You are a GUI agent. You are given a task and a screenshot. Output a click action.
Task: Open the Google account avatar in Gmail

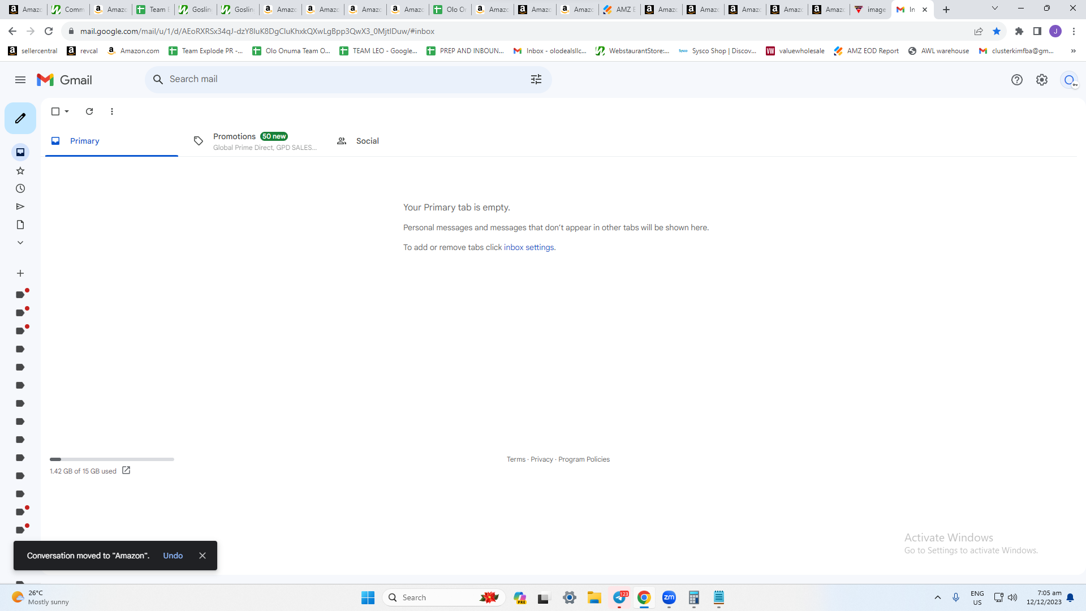tap(1069, 80)
